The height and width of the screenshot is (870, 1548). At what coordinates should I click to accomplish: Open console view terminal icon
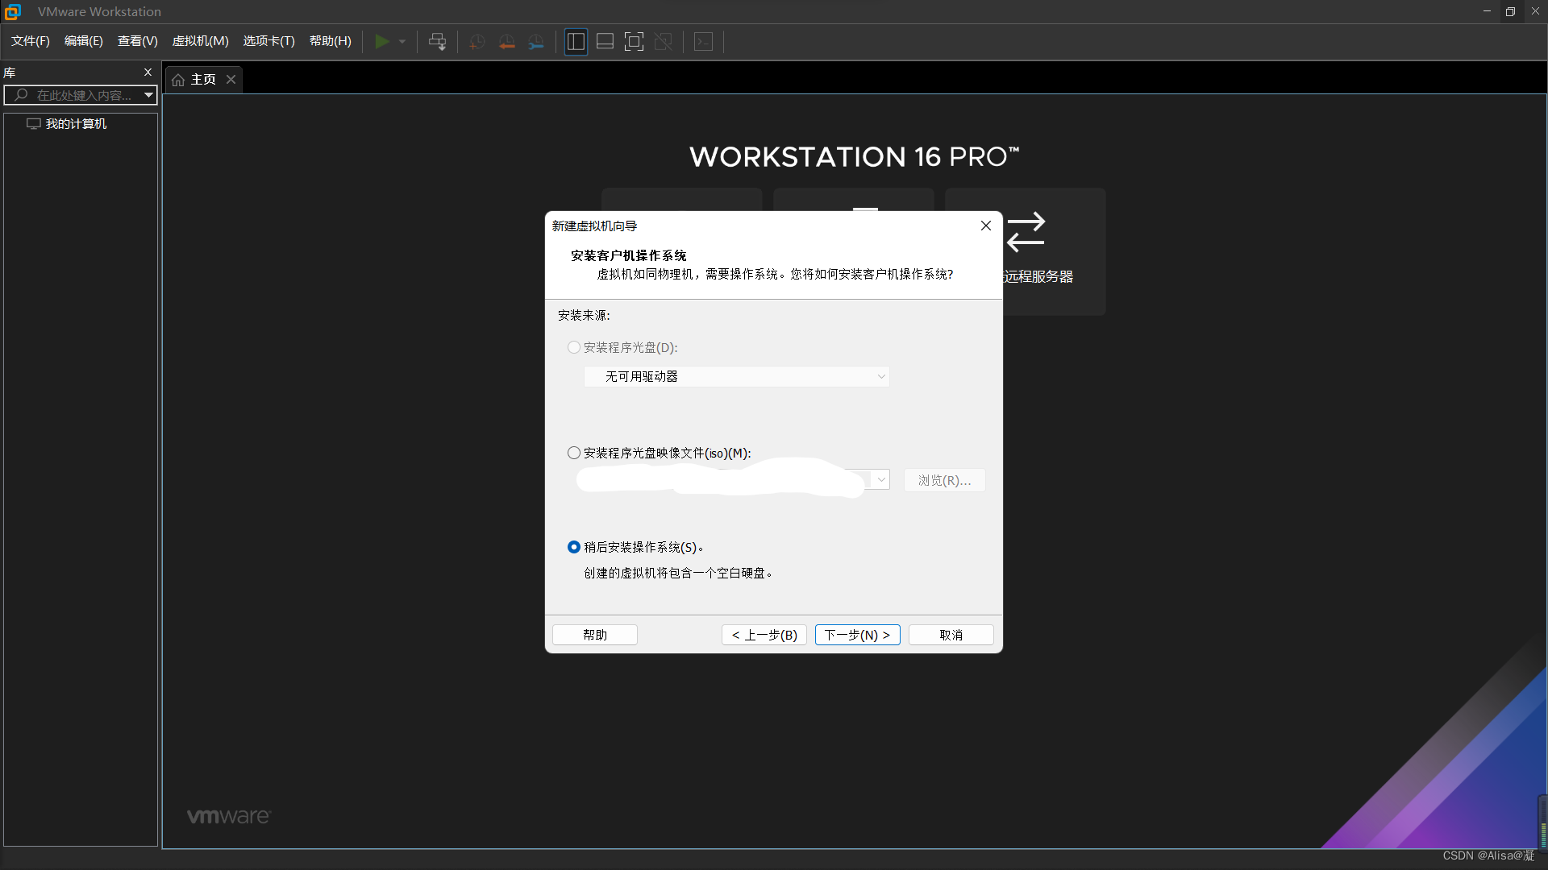pos(703,41)
